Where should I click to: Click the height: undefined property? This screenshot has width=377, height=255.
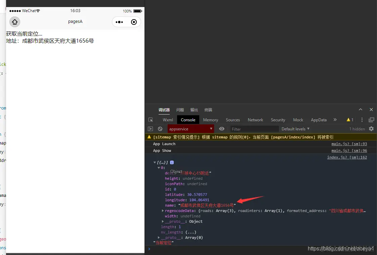(184, 178)
